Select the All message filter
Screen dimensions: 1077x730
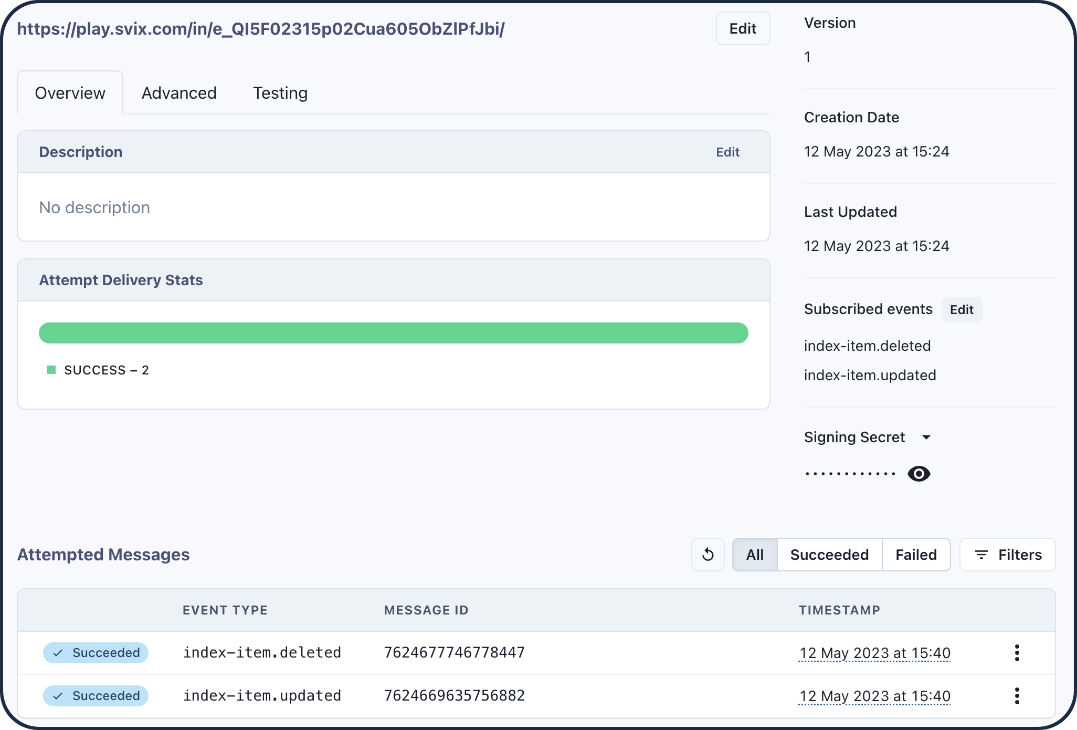click(x=755, y=555)
